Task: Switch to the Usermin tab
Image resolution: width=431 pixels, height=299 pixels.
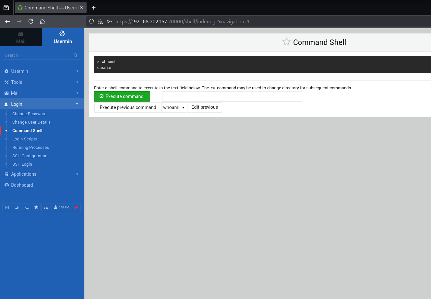Action: click(x=63, y=37)
